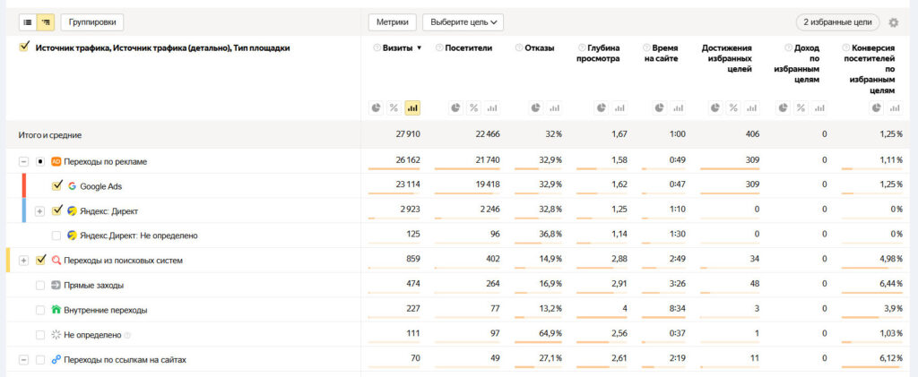The image size is (918, 377).
Task: Show pie chart for Отказы column
Action: 536,107
